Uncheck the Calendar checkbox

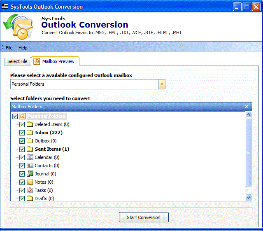22,157
